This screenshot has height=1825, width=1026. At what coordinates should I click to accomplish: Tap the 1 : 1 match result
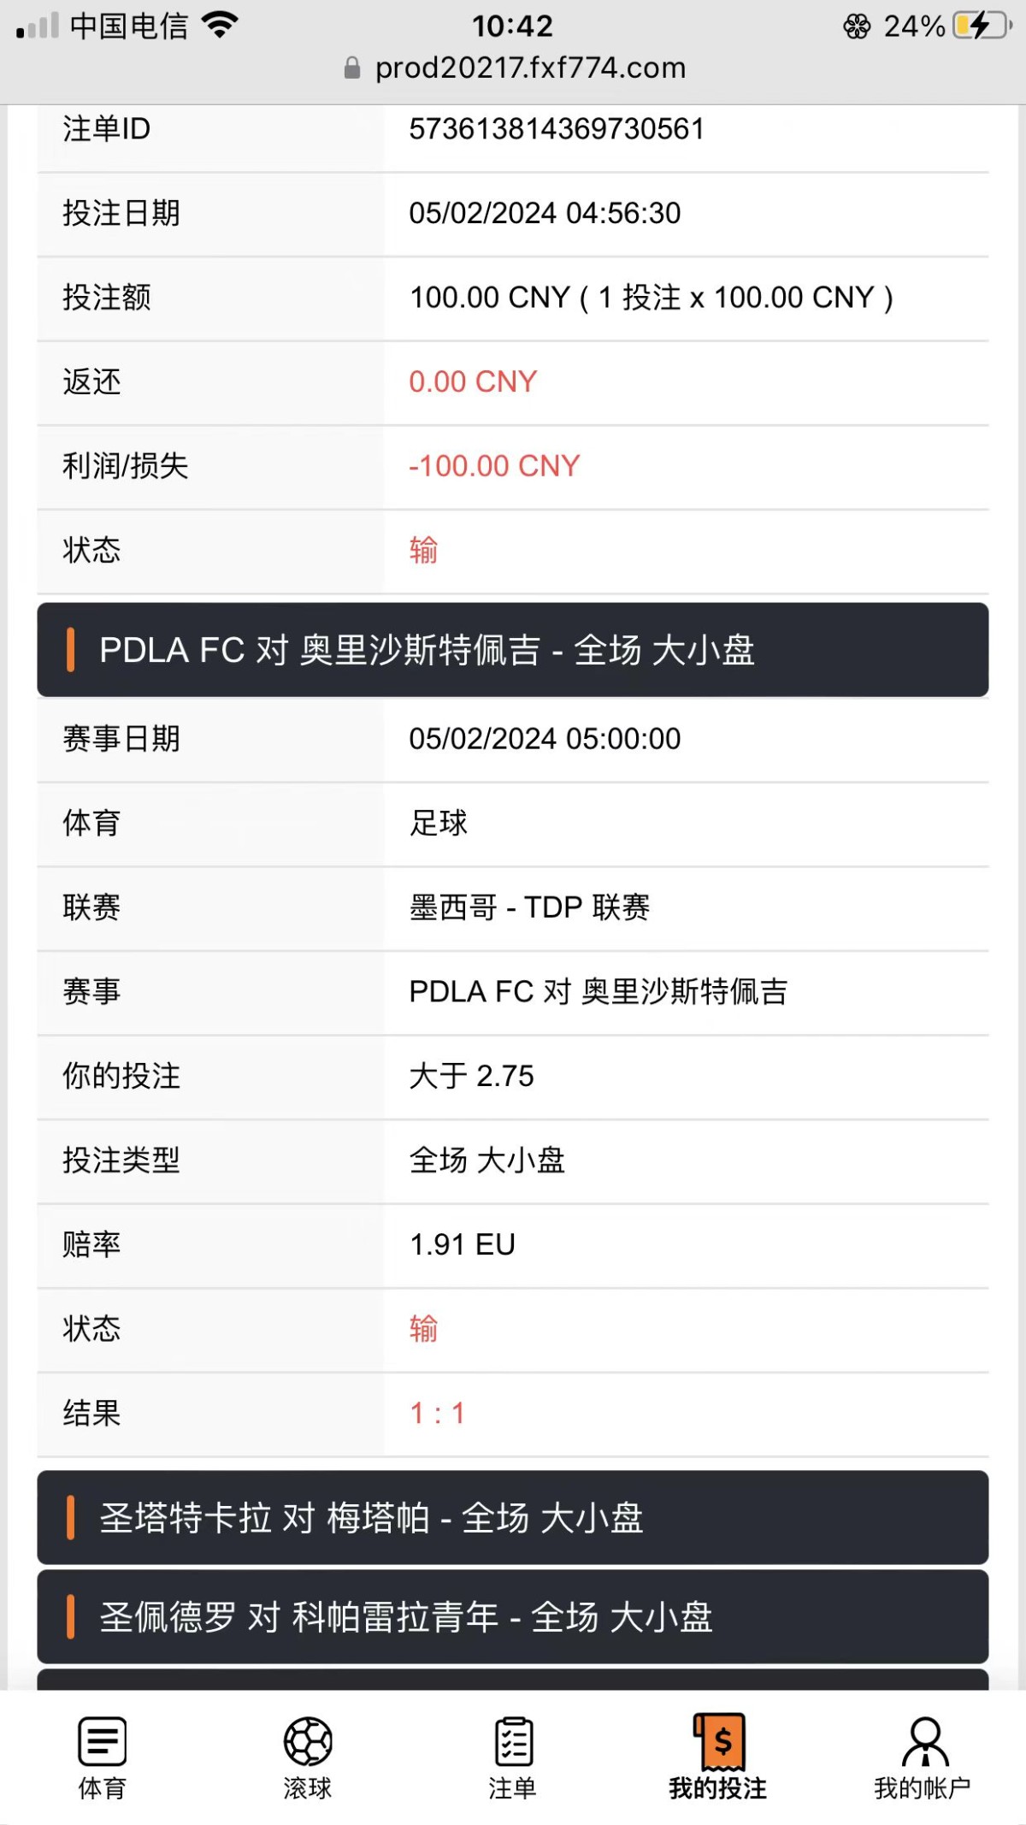pyautogui.click(x=437, y=1413)
